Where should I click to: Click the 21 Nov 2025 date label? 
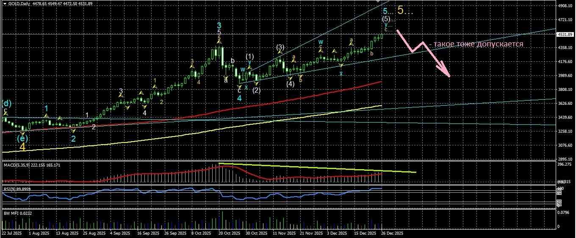pos(311,233)
